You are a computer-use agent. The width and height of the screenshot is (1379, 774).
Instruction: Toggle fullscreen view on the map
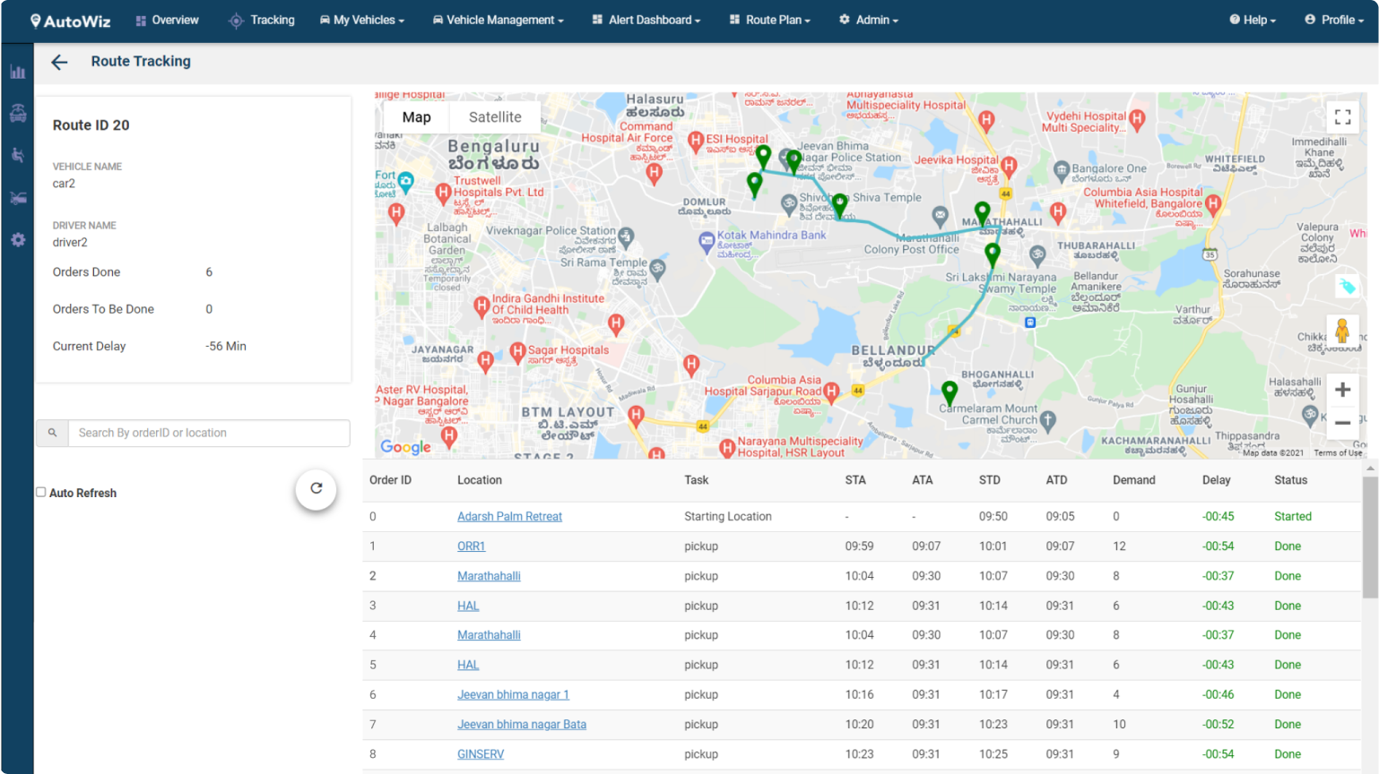[1342, 117]
